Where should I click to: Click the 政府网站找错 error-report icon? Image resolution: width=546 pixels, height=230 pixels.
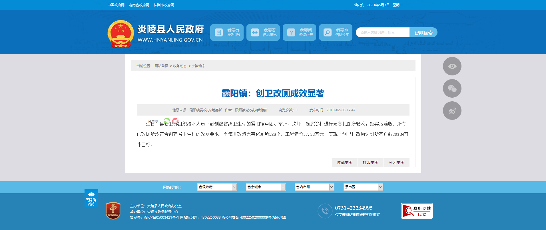pyautogui.click(x=417, y=211)
